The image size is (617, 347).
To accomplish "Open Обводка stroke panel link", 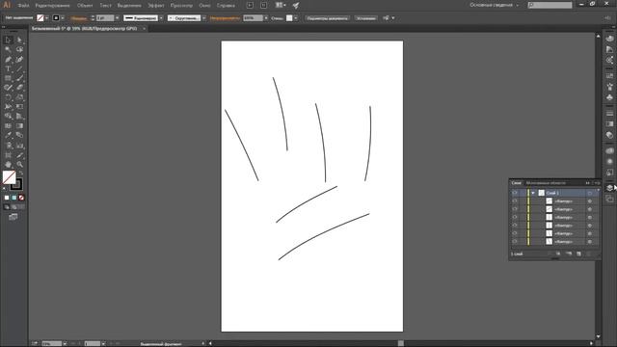I will point(79,18).
